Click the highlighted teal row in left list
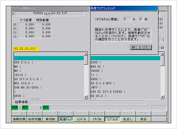Image resolution: width=177 pixels, height=129 pixels. [x=49, y=58]
